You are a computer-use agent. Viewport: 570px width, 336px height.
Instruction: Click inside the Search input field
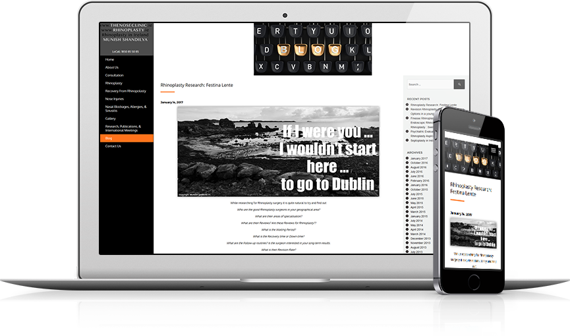pyautogui.click(x=430, y=84)
